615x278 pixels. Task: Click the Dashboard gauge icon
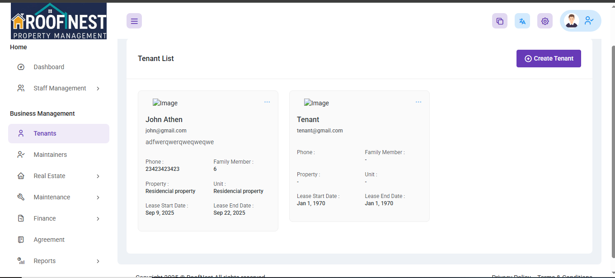click(21, 67)
